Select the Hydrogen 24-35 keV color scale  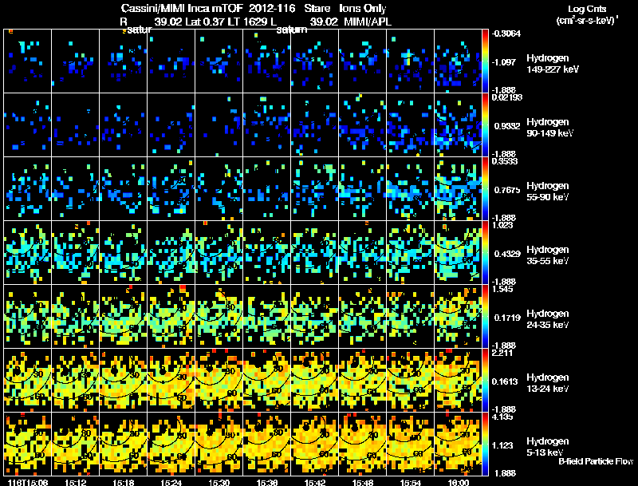tap(485, 316)
